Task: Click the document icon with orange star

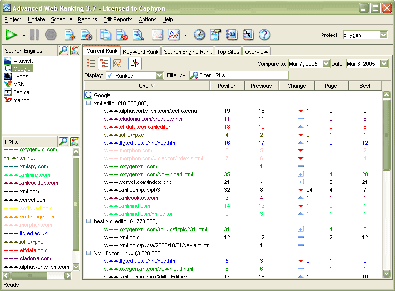Action: 70,35
